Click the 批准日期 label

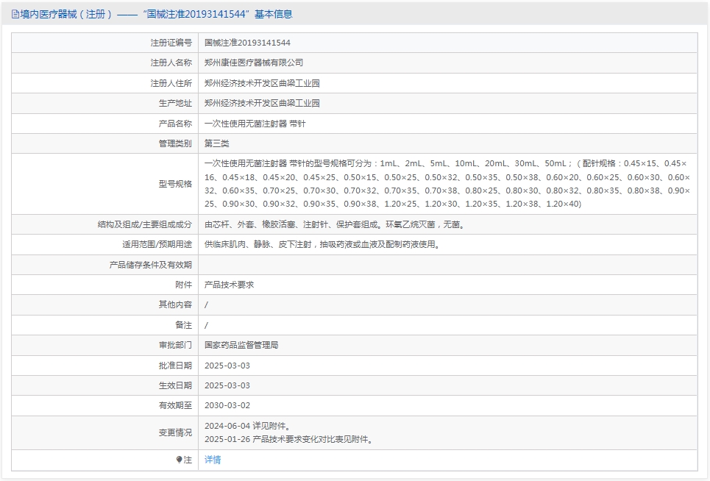(175, 366)
